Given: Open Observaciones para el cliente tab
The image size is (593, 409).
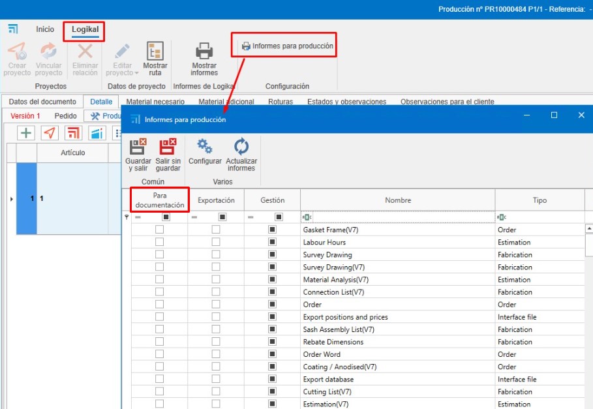Looking at the screenshot, I should tap(448, 102).
